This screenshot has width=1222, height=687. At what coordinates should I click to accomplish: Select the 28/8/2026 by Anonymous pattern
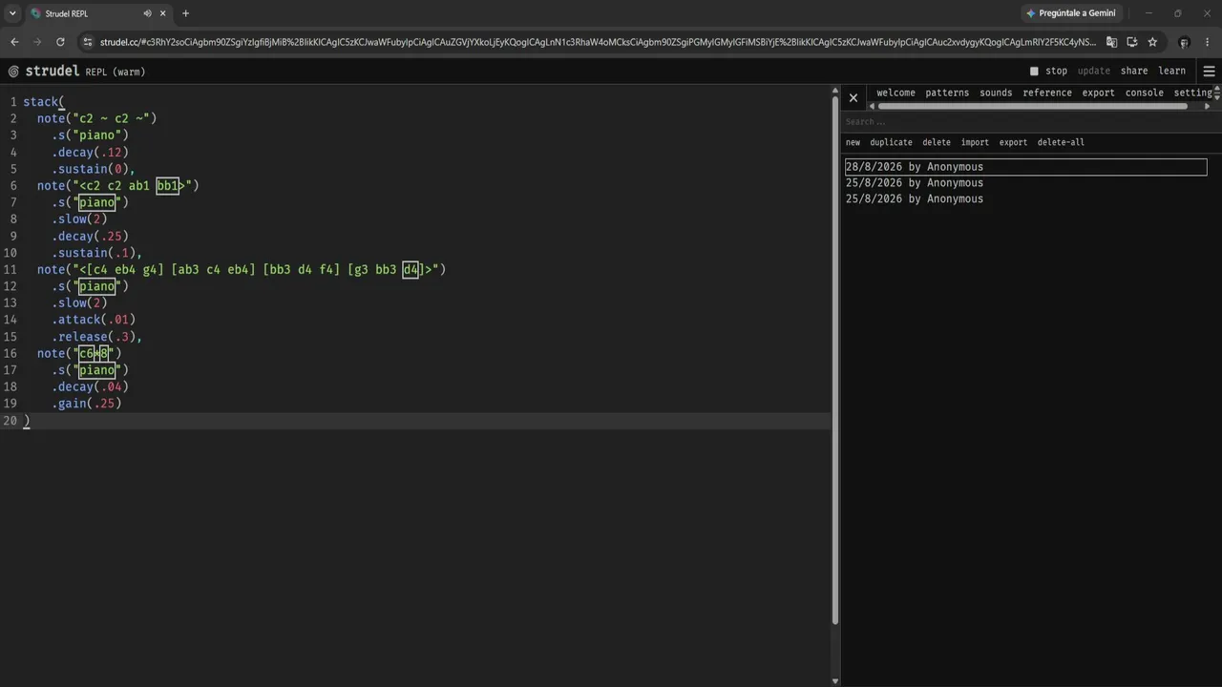click(x=1025, y=167)
